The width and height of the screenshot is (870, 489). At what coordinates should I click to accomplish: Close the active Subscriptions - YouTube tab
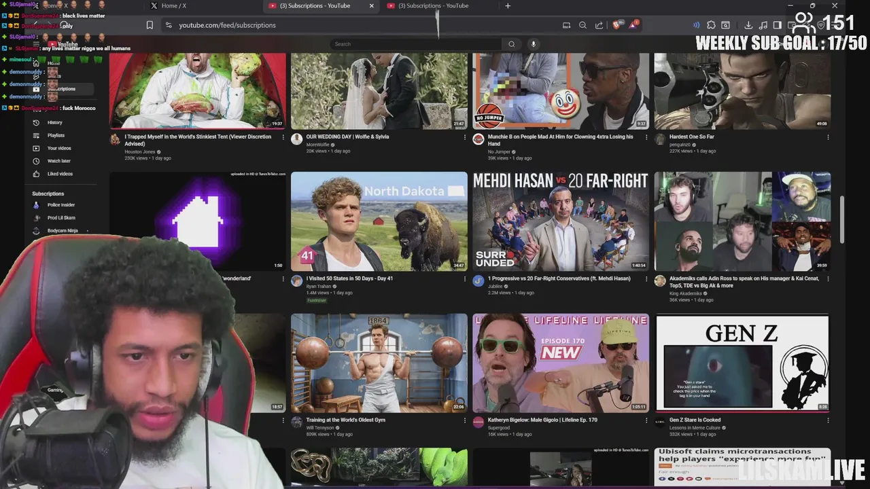[371, 5]
